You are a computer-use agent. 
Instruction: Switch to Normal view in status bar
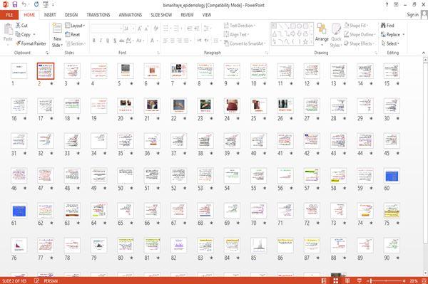coord(324,280)
